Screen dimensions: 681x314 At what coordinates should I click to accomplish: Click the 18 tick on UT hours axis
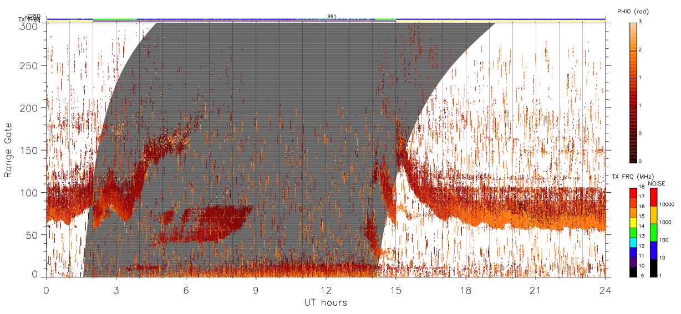(466, 290)
